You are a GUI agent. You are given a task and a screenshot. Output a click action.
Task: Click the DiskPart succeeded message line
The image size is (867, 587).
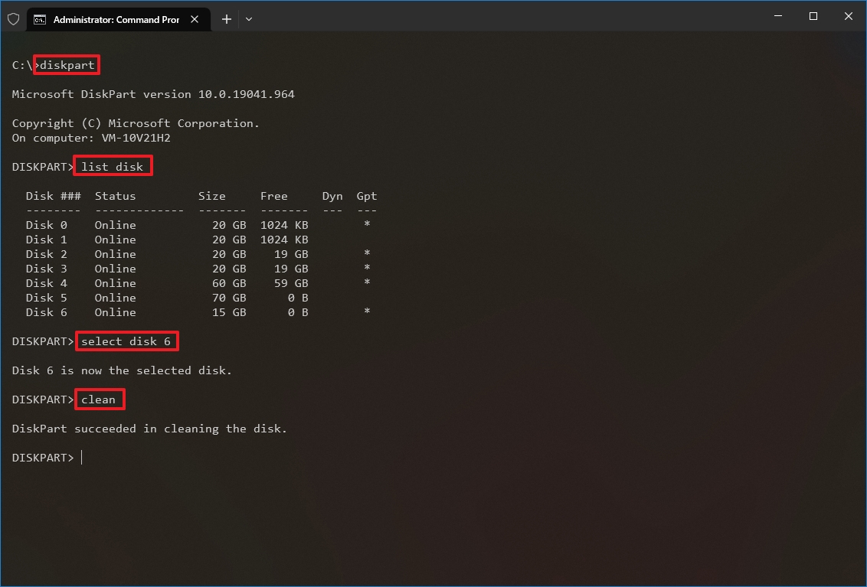point(149,428)
